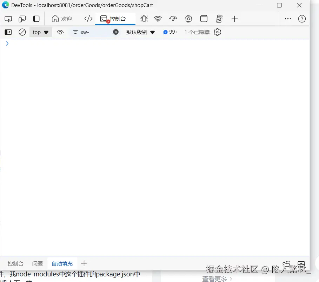Select the inspect element picker icon
This screenshot has width=319, height=282.
click(8, 19)
